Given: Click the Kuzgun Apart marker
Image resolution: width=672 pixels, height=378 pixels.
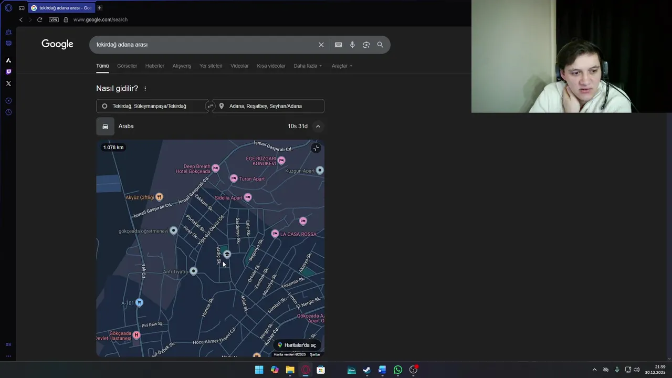Looking at the screenshot, I should tap(320, 170).
